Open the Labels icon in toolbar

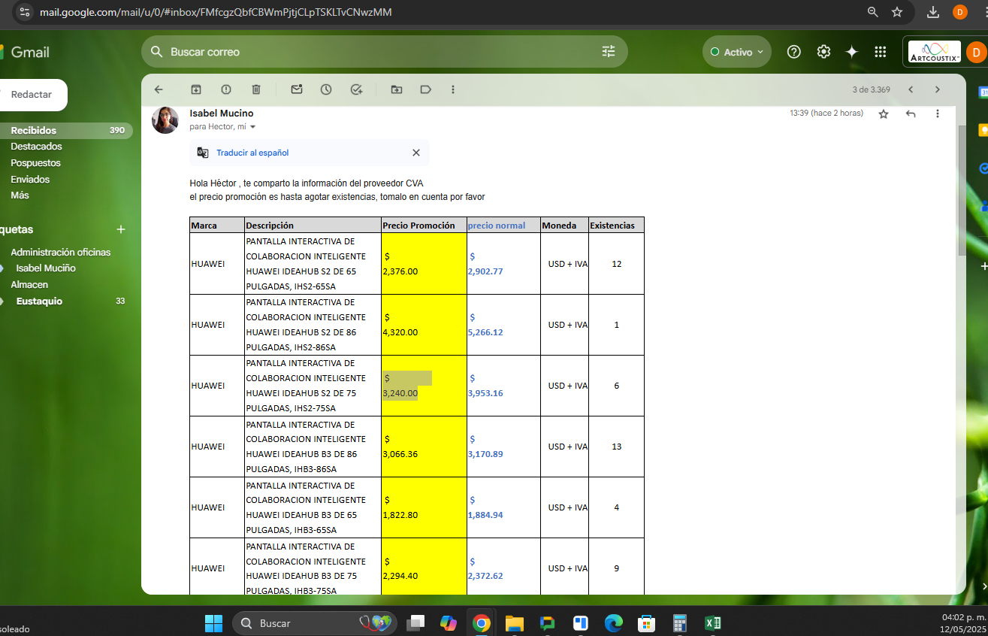pos(425,89)
